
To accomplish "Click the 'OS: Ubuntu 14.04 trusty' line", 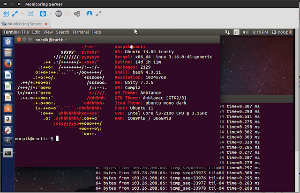I will 144,52.
